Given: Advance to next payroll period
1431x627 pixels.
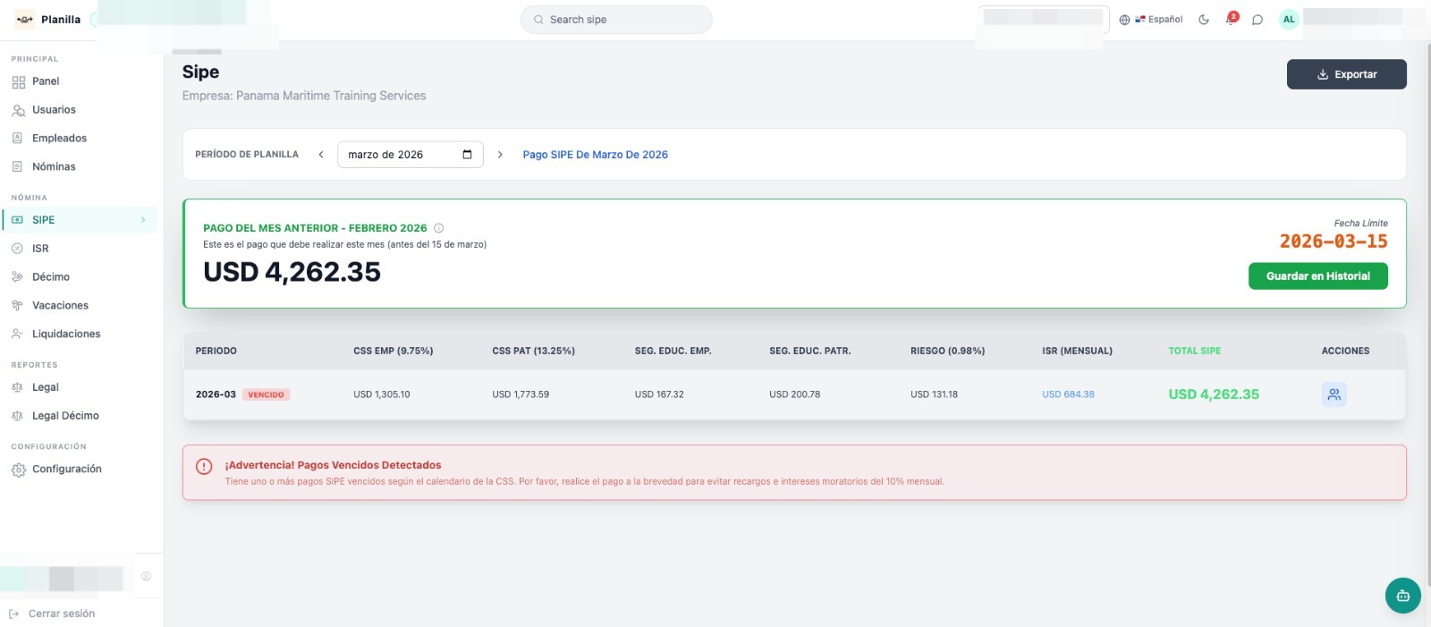Looking at the screenshot, I should (500, 155).
